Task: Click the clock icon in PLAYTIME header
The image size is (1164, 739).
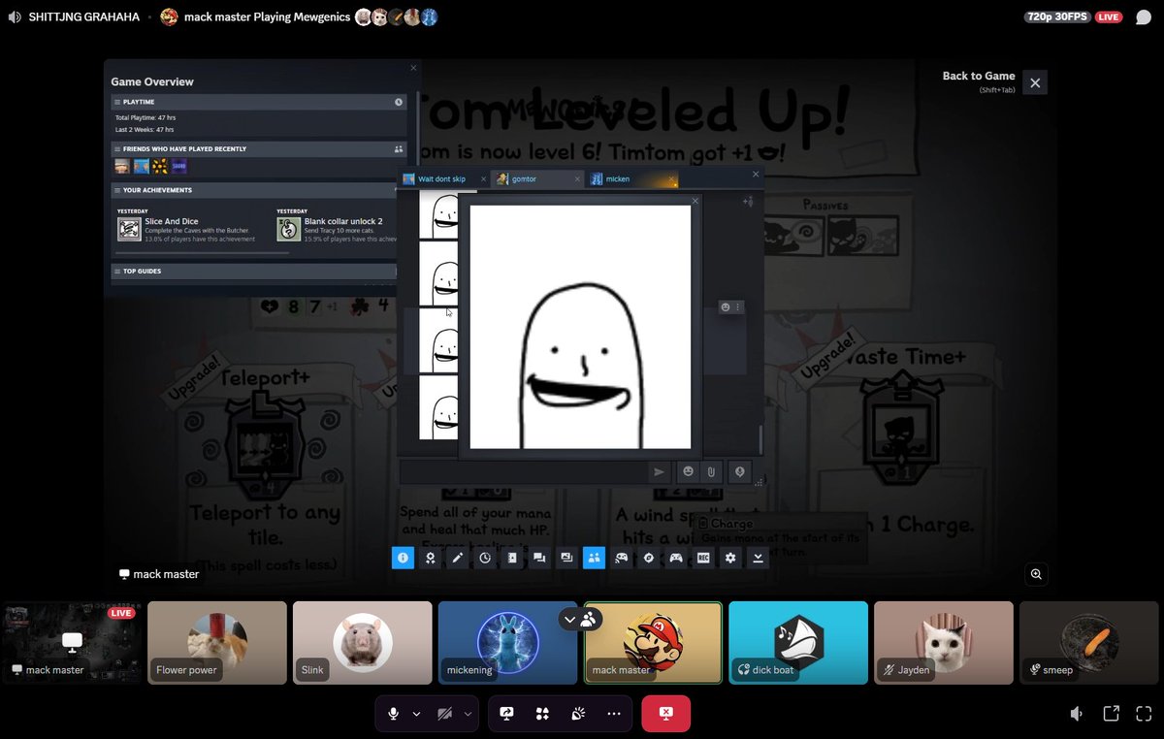Action: 399,102
